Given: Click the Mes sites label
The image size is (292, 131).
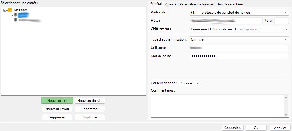Looking at the screenshot, I should tap(21, 10).
